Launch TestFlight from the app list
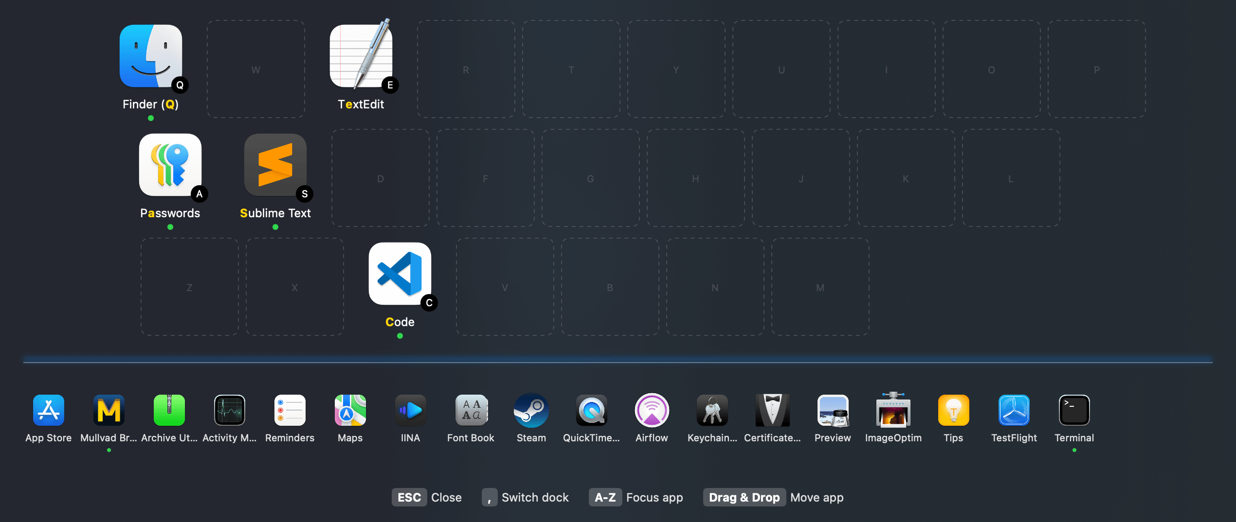This screenshot has width=1236, height=522. [x=1014, y=410]
